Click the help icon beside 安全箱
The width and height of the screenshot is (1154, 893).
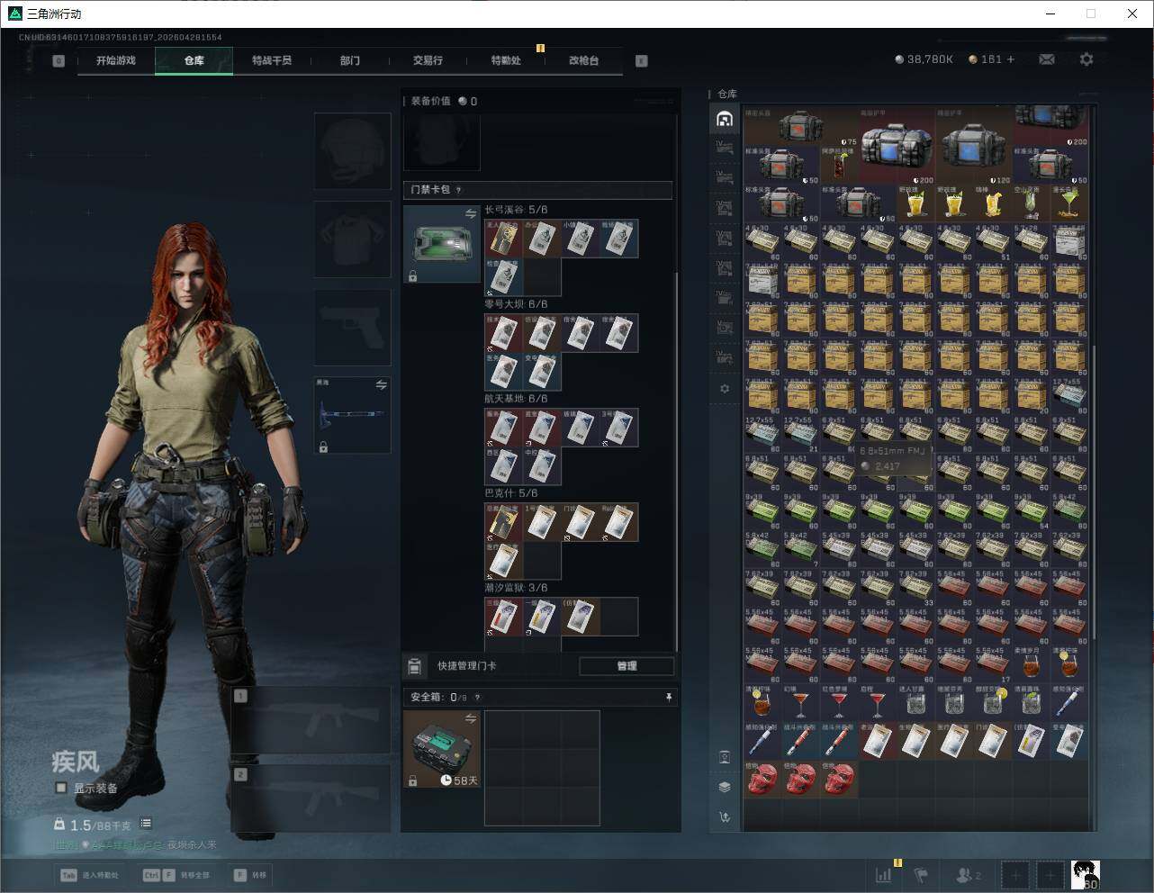coord(477,697)
